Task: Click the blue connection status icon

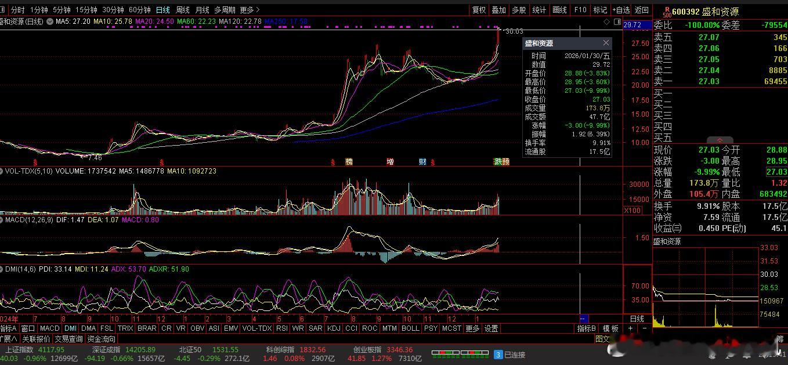Action: [x=498, y=355]
